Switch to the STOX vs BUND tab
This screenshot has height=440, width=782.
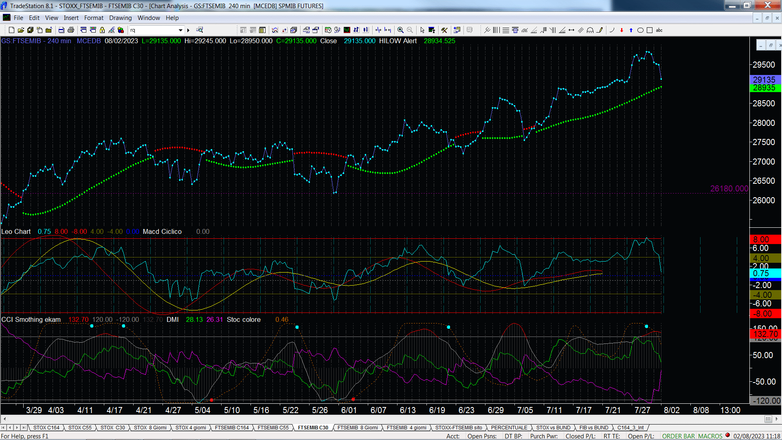click(554, 427)
